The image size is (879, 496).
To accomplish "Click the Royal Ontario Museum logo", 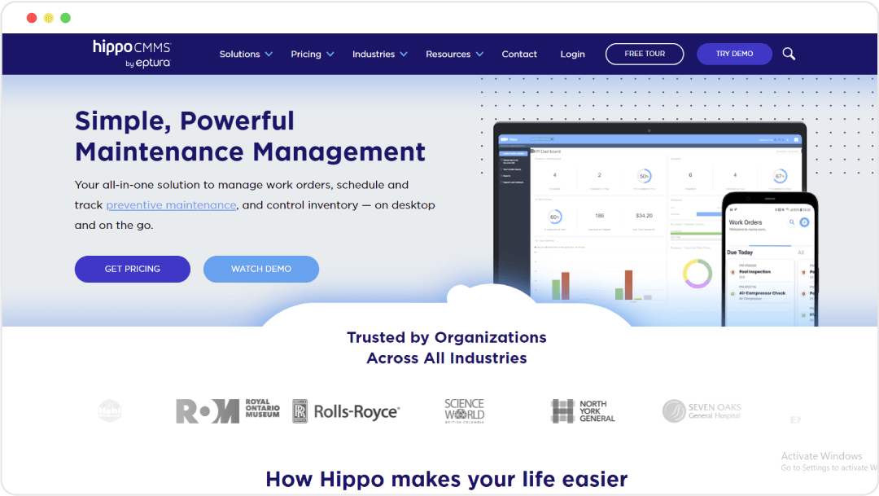I will point(228,410).
